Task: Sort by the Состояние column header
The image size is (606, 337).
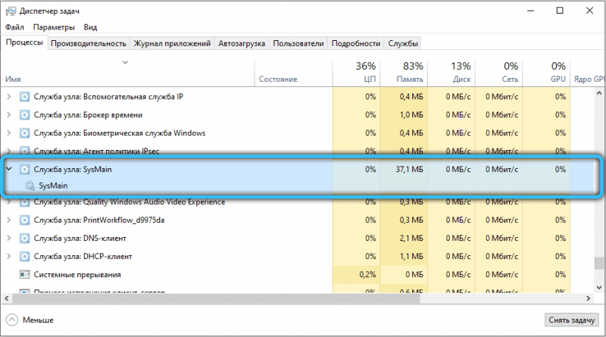Action: point(293,73)
